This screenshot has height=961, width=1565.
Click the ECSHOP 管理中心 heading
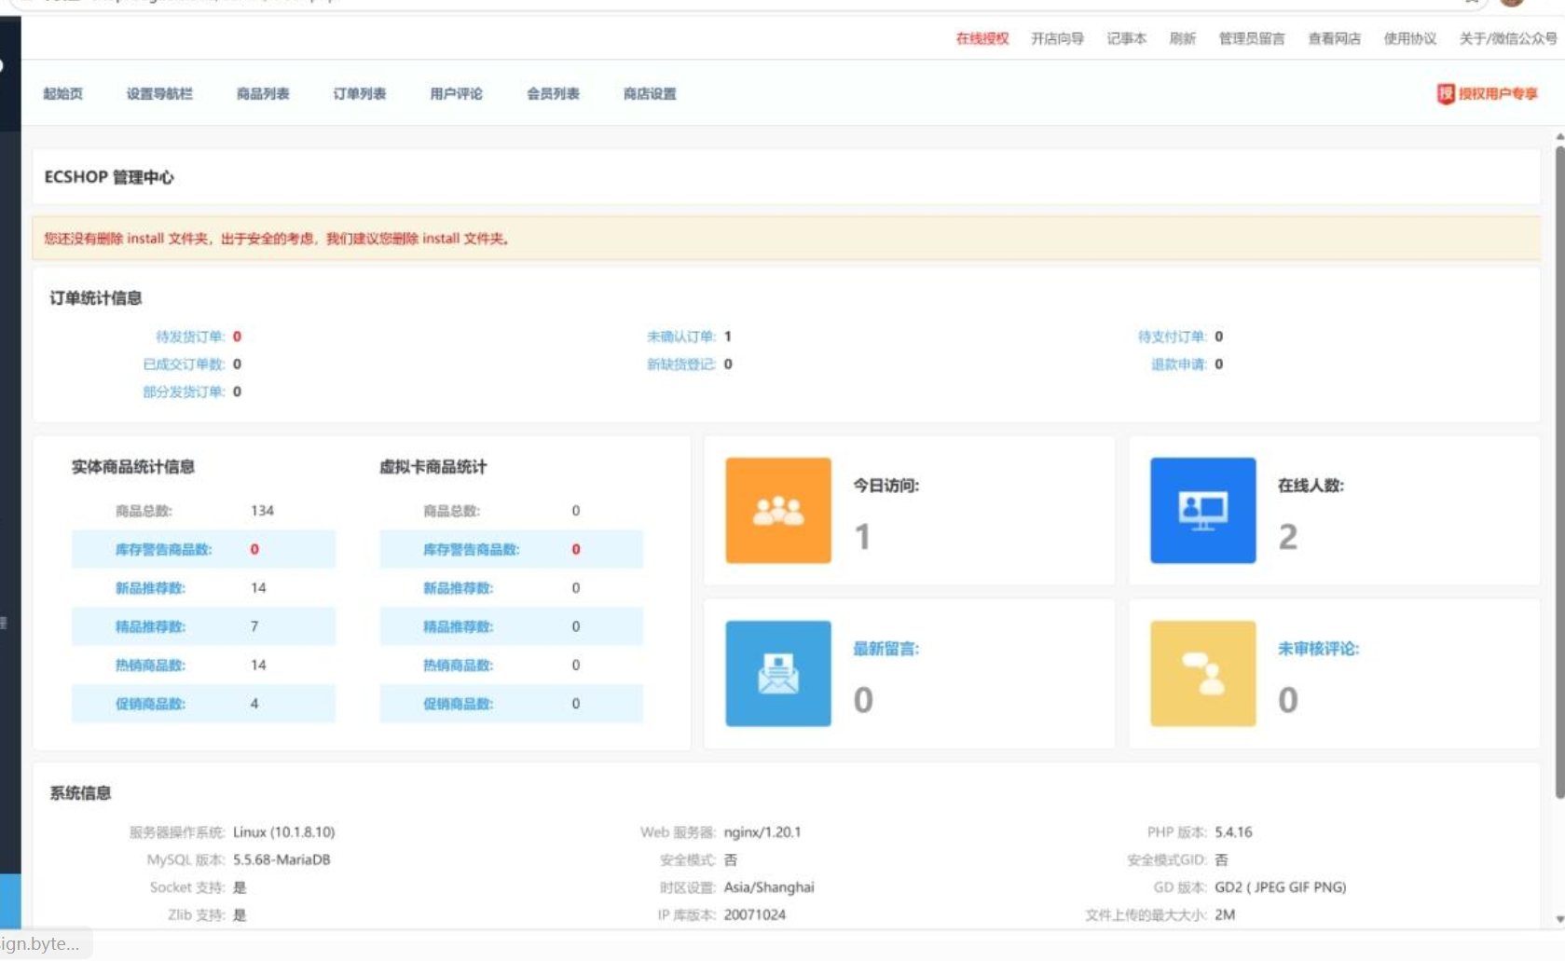109,177
